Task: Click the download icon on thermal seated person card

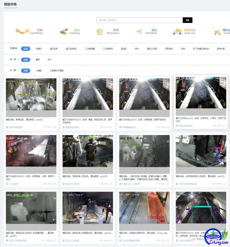Action: pyautogui.click(x=53, y=241)
